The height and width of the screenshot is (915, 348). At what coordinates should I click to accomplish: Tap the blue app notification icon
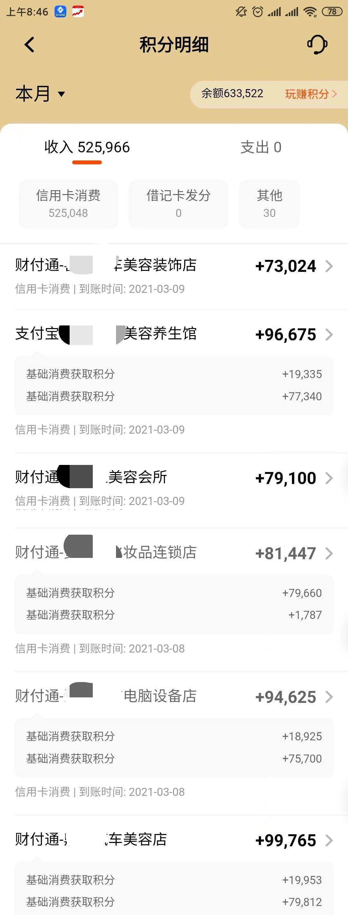(60, 12)
